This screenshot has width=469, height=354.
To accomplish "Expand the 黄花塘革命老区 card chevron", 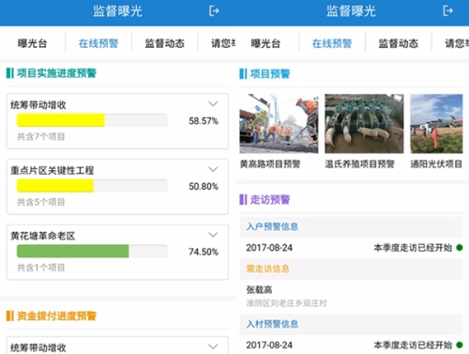I will (213, 235).
